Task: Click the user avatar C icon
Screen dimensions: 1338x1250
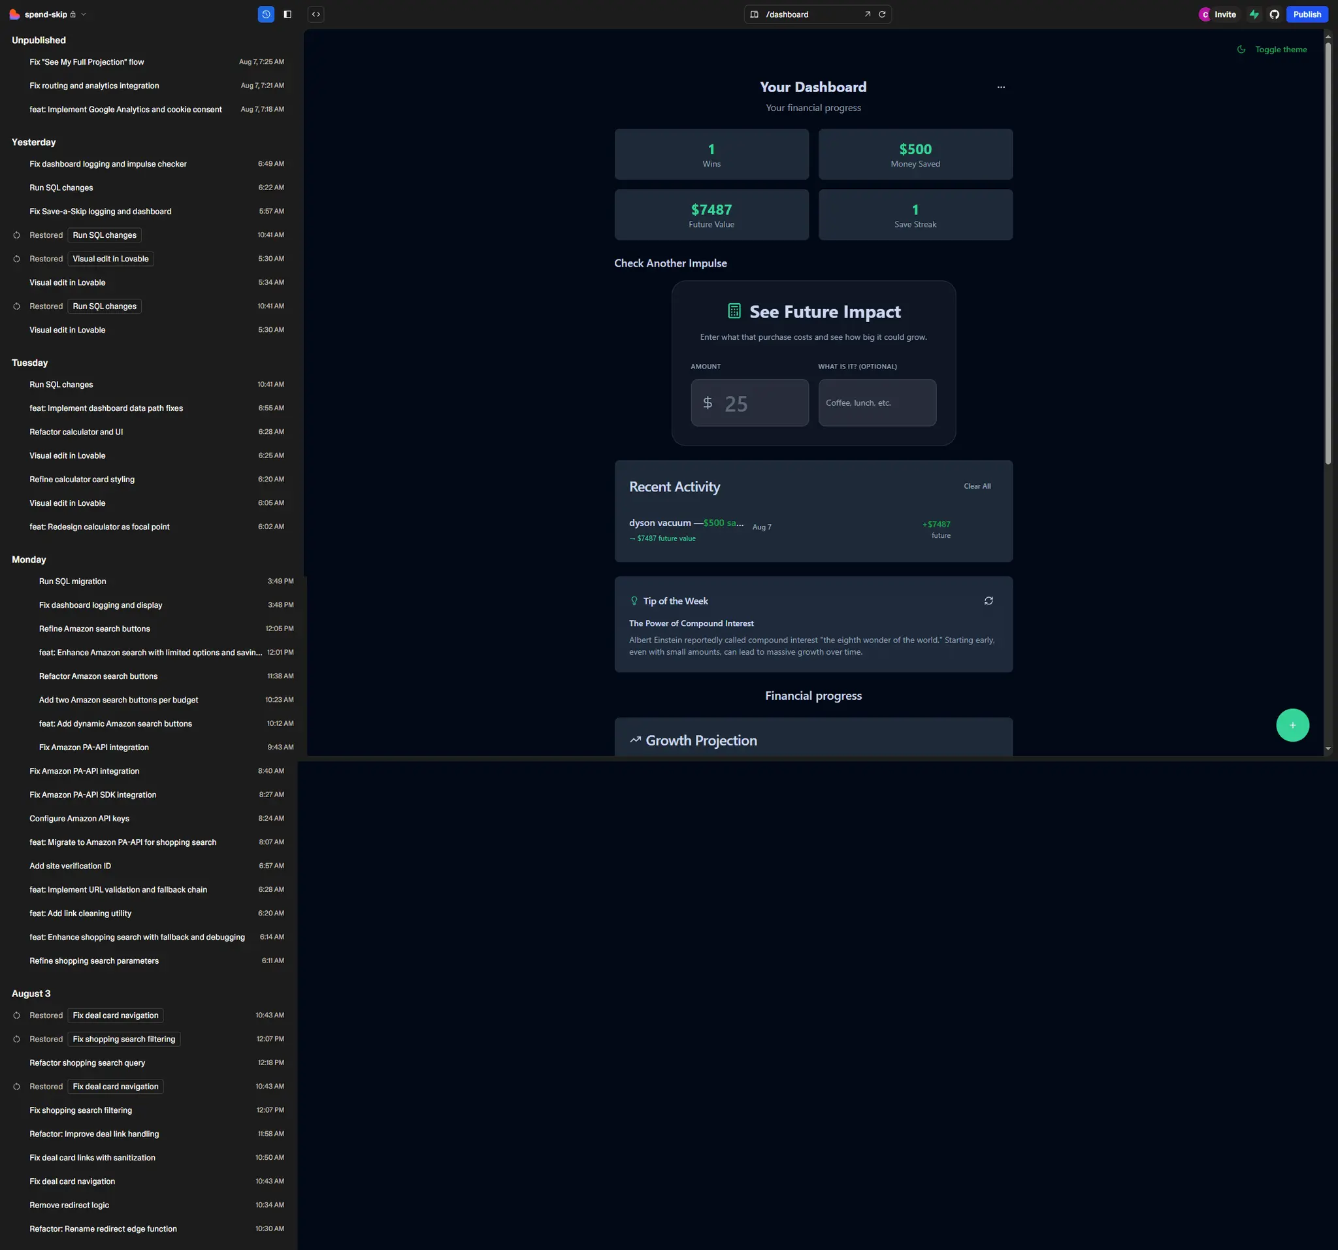Action: point(1205,14)
